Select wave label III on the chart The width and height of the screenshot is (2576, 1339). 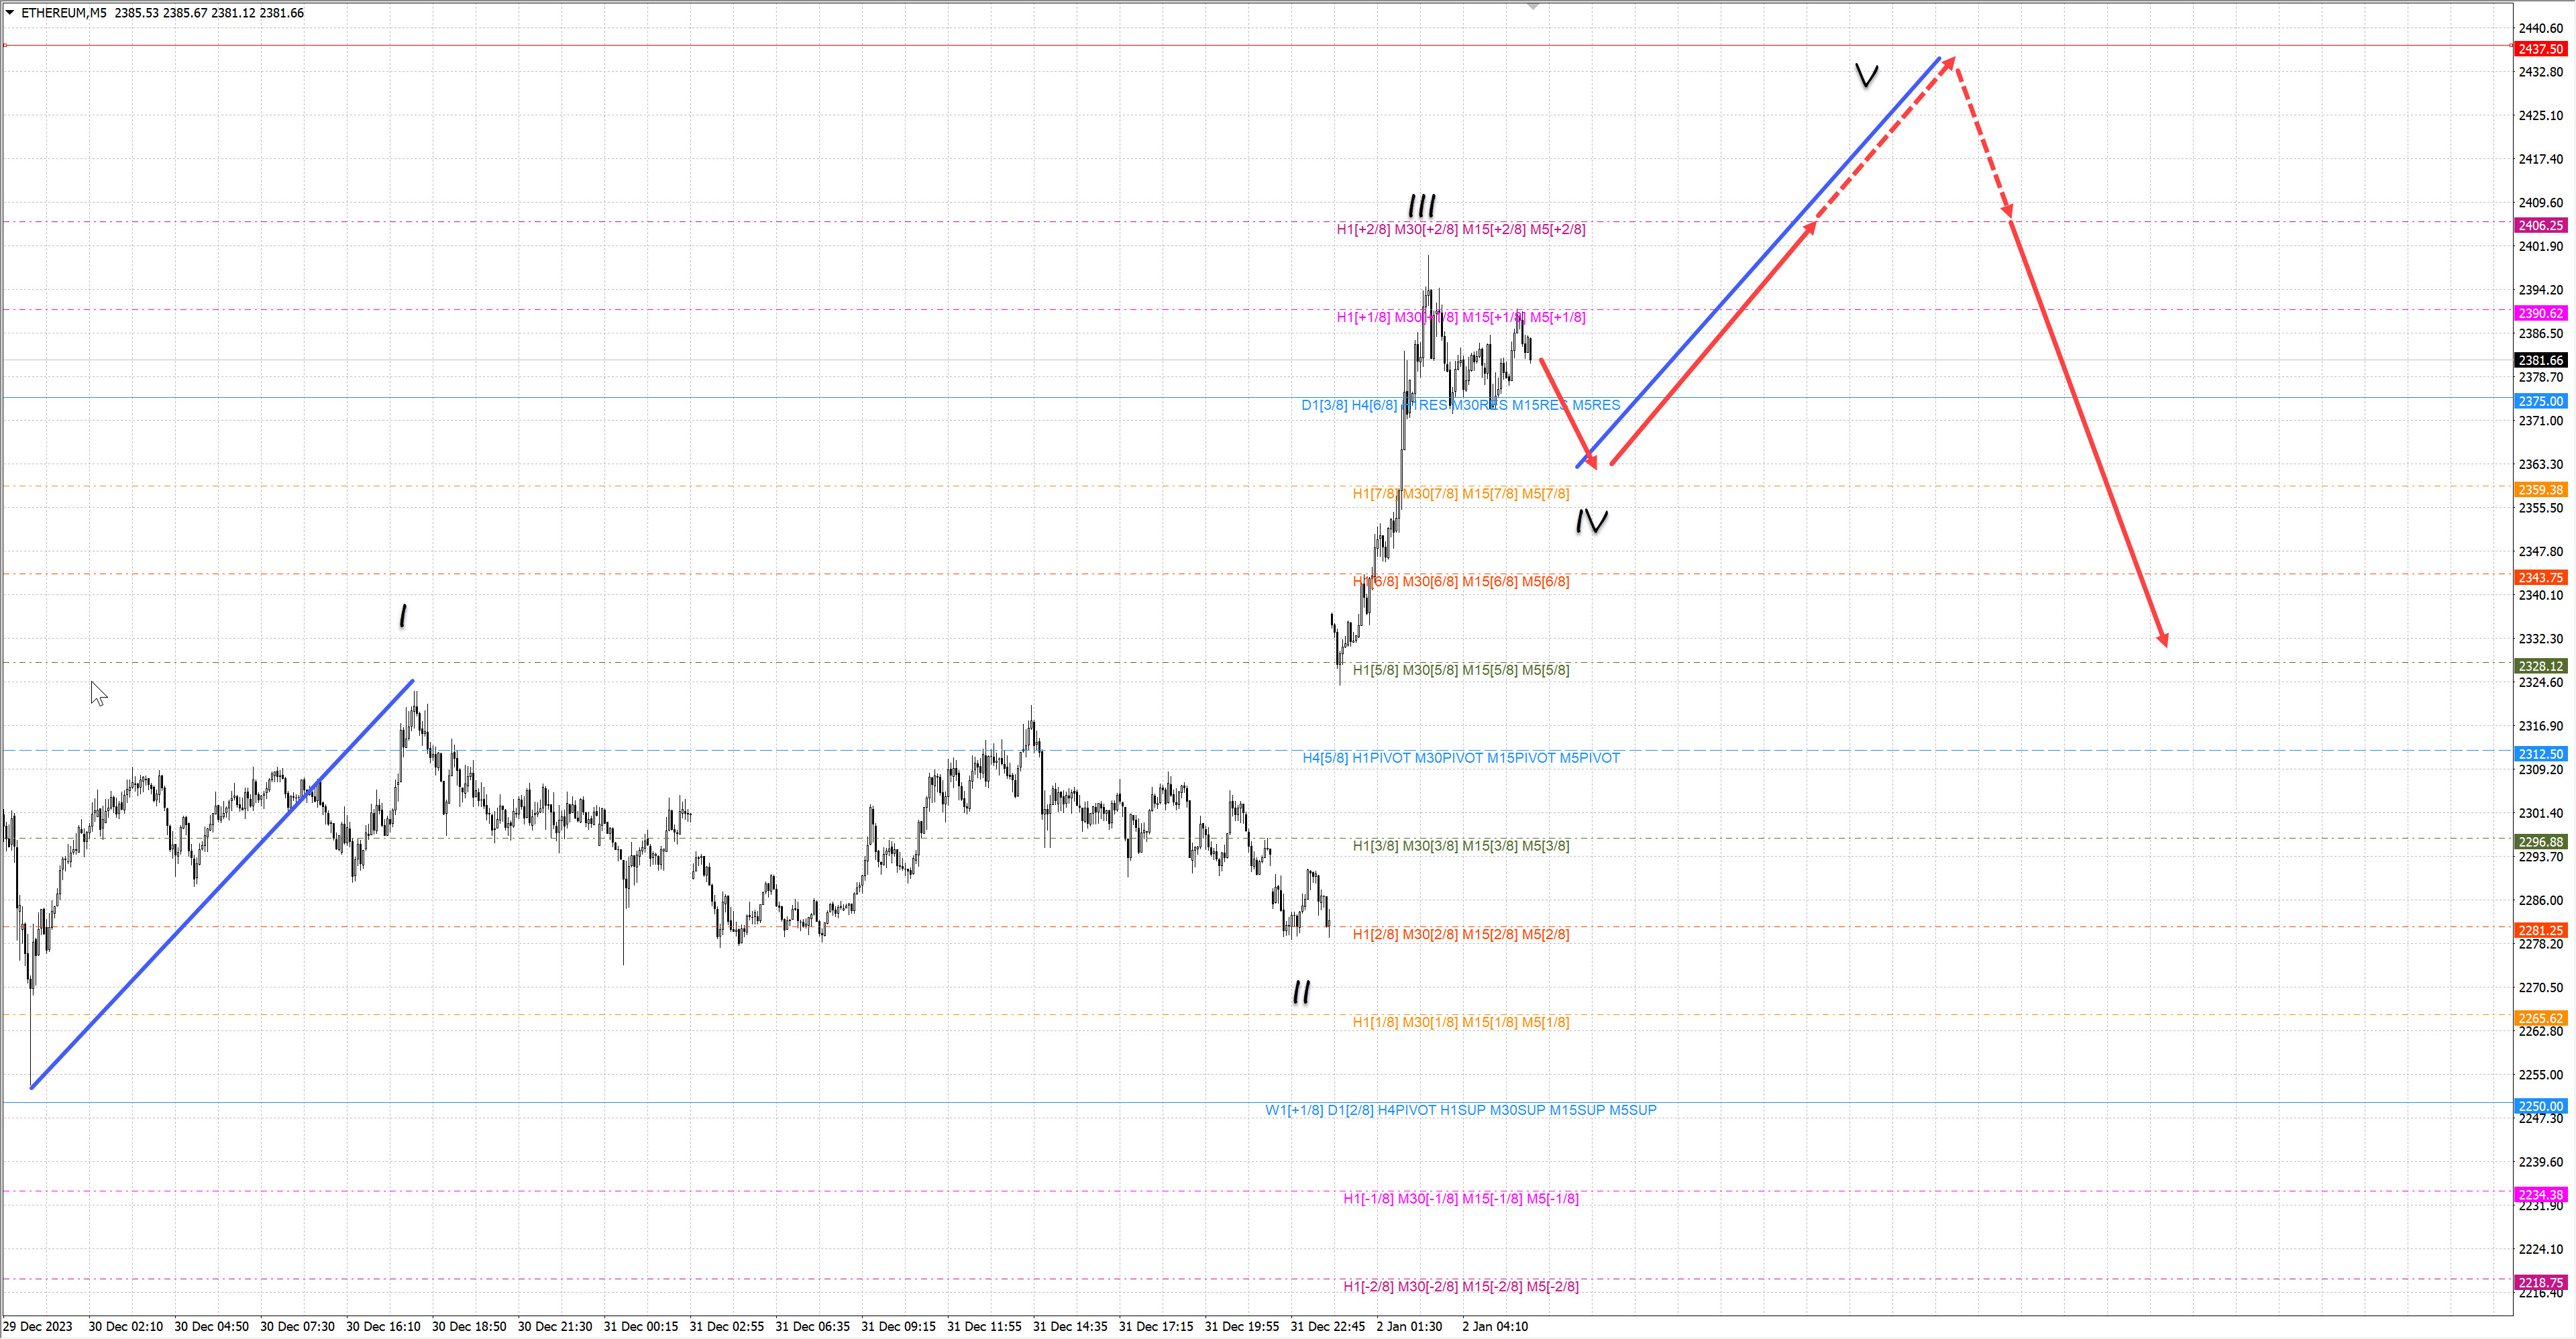(1421, 206)
